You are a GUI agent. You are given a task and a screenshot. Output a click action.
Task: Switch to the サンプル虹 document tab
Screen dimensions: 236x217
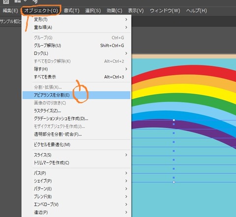[x=11, y=21]
